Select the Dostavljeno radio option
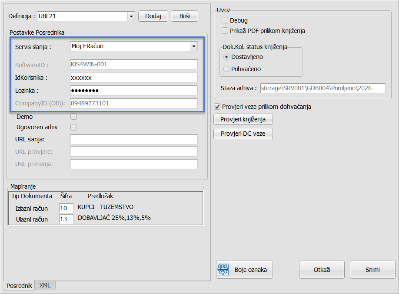This screenshot has height=294, width=399. pyautogui.click(x=226, y=57)
